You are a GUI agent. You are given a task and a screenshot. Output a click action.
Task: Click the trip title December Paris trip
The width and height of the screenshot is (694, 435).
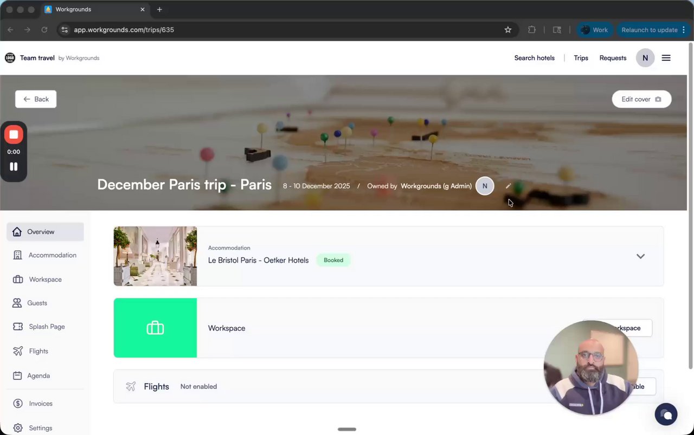[x=184, y=185]
